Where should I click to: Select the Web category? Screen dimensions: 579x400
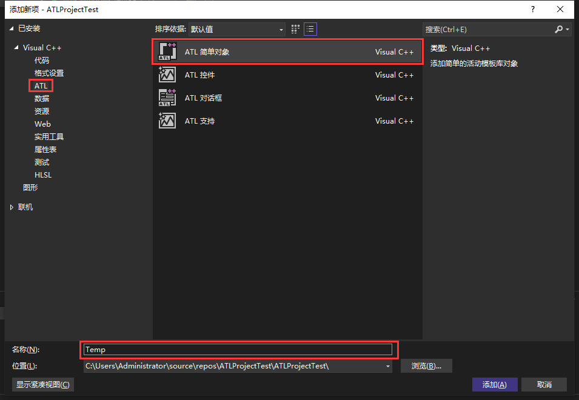click(x=42, y=124)
